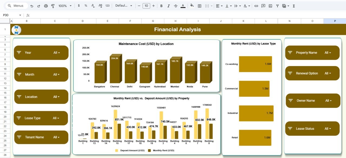Open the Year filter dropdown showing All
The width and height of the screenshot is (346, 158).
coord(57,52)
